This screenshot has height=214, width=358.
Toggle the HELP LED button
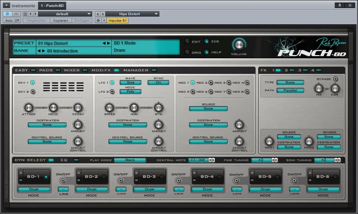click(207, 52)
